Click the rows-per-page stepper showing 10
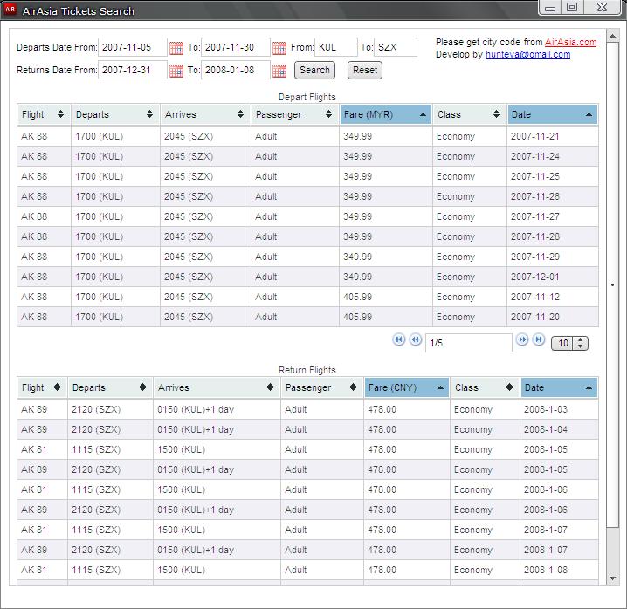Viewport: 627px width, 609px height. click(x=569, y=343)
